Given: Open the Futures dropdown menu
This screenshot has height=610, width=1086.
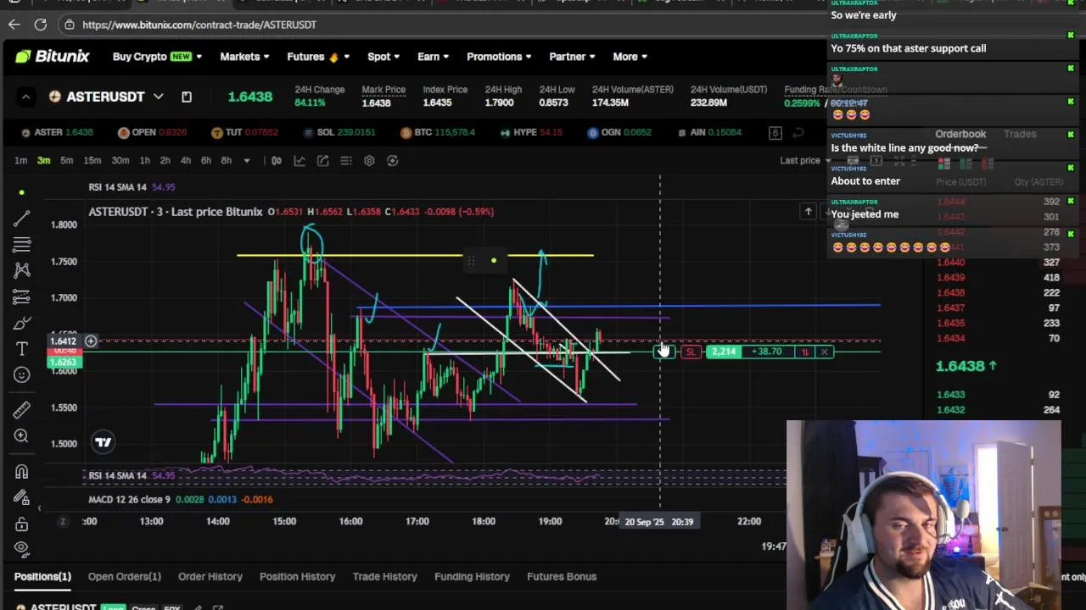Looking at the screenshot, I should point(318,57).
